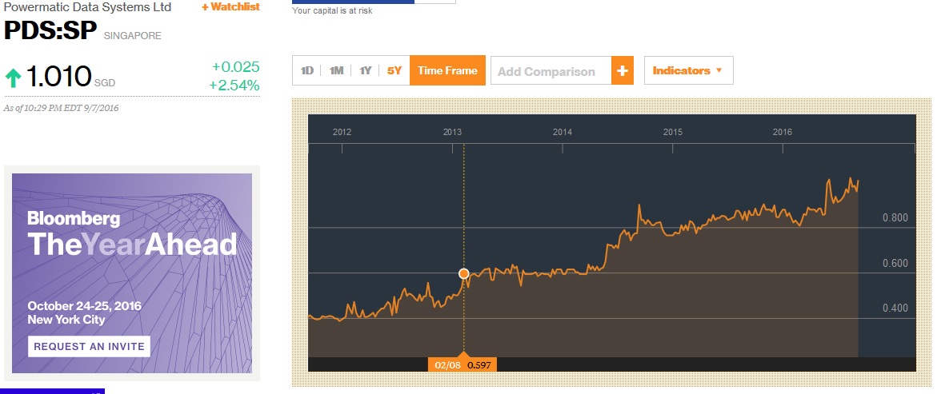Show the 1Y chart range
This screenshot has width=941, height=394.
pos(365,71)
